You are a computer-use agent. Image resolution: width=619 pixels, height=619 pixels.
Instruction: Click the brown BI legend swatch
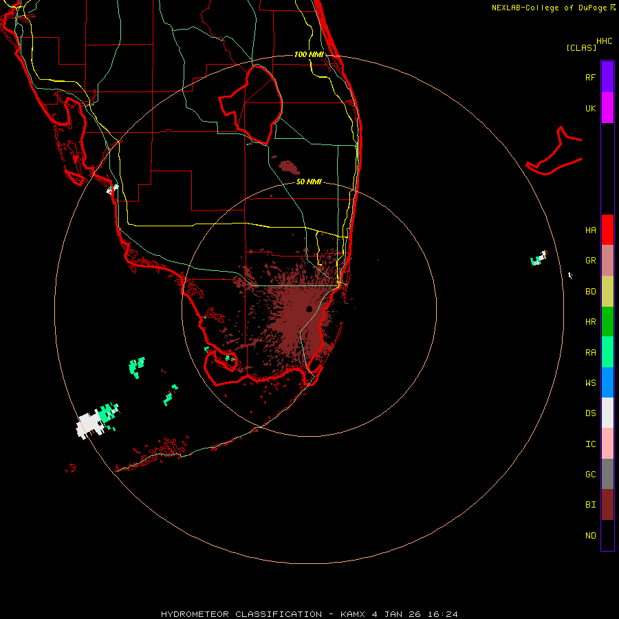tap(607, 505)
